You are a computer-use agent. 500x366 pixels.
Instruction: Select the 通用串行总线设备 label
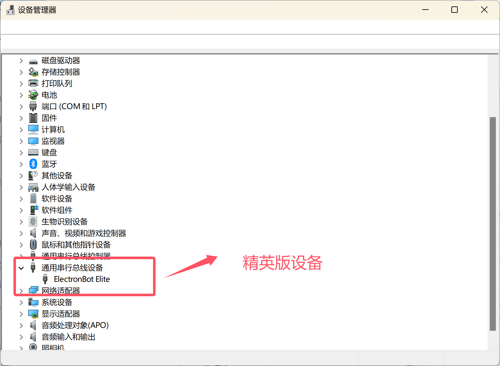(72, 268)
